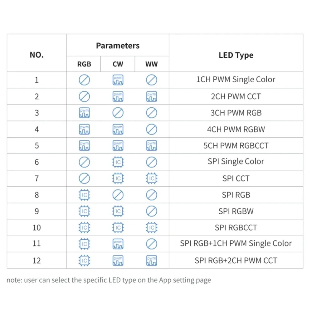
Task: Click the IC icon in row 7 WW column
Action: (x=152, y=178)
